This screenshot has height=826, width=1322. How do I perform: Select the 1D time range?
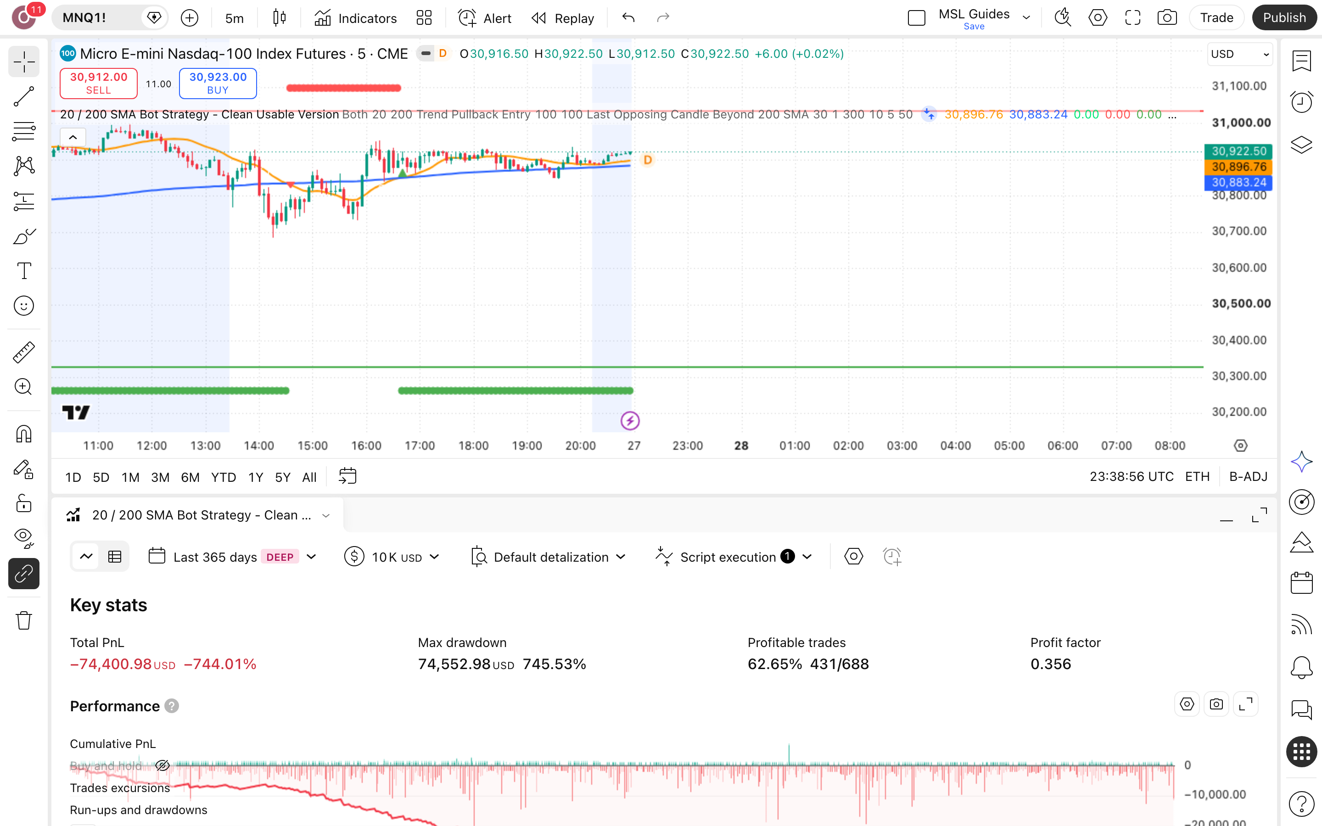click(x=73, y=477)
